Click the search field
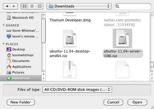154x109 pixels. click(x=133, y=6)
